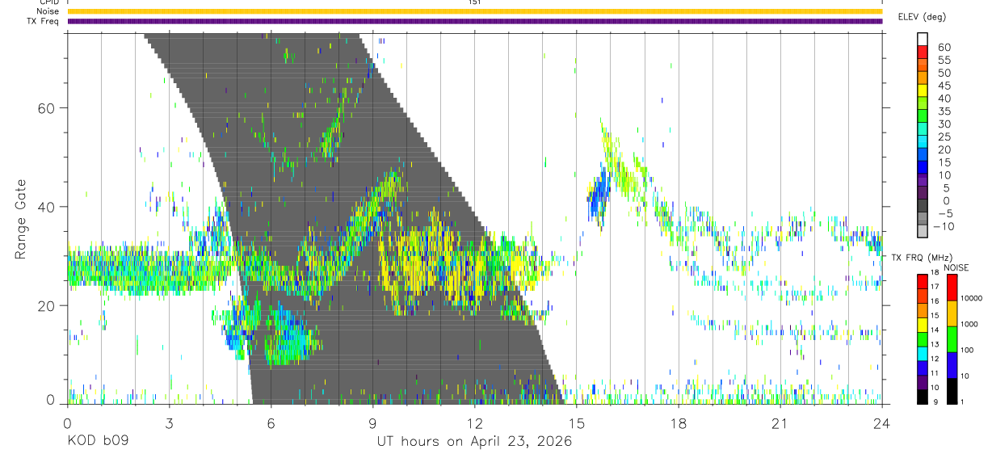The width and height of the screenshot is (992, 458).
Task: Click the x-axis tick label 18
Action: click(678, 423)
